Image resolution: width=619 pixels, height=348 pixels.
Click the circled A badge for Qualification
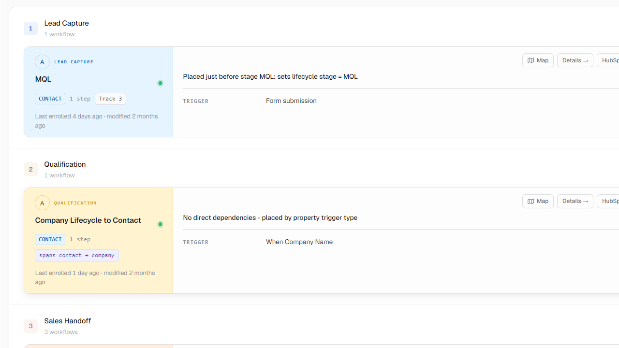(x=42, y=203)
